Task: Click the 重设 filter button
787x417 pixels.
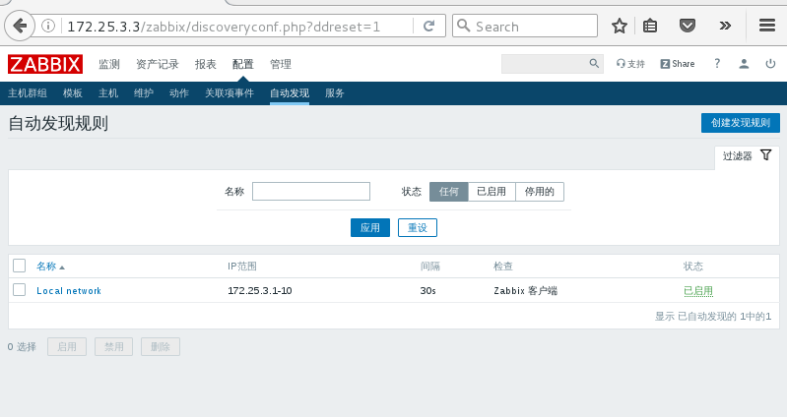Action: tap(417, 227)
